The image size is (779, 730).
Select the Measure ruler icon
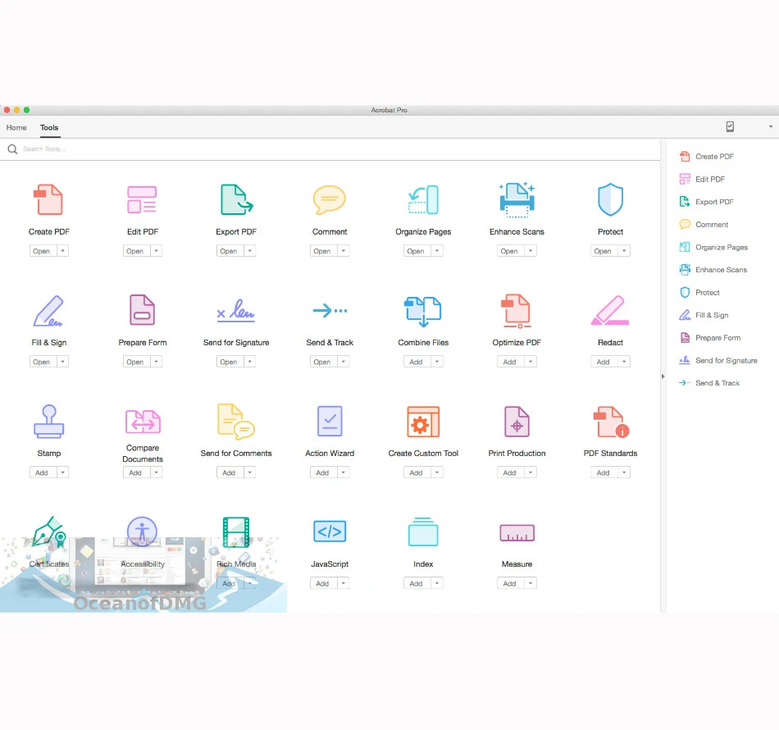tap(517, 532)
